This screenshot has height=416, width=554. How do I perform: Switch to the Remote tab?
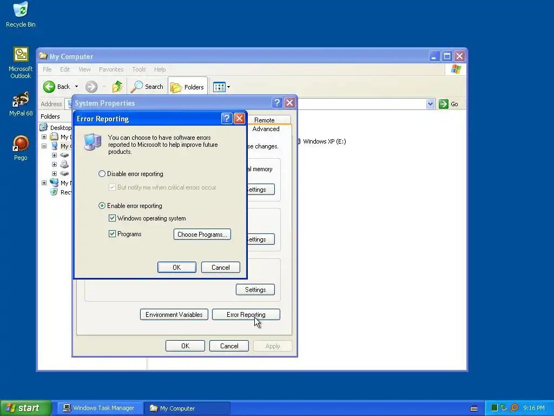click(x=264, y=120)
